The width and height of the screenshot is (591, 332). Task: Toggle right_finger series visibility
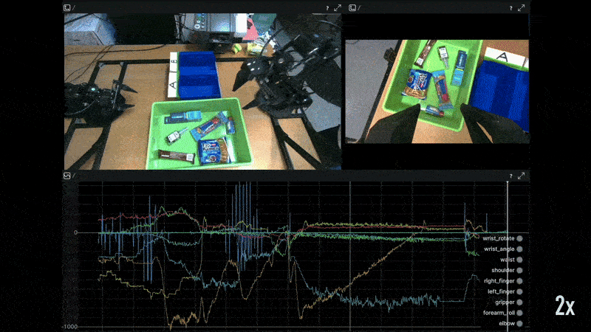520,281
